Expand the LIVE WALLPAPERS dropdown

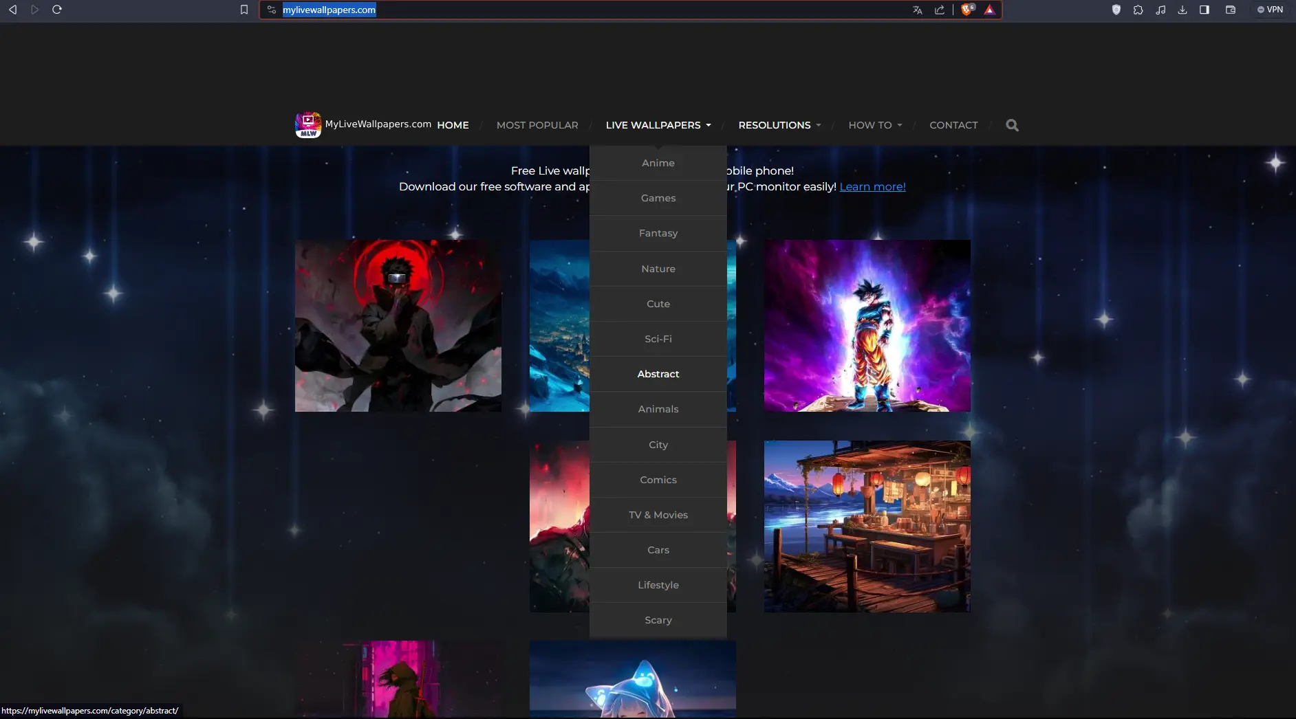click(658, 125)
